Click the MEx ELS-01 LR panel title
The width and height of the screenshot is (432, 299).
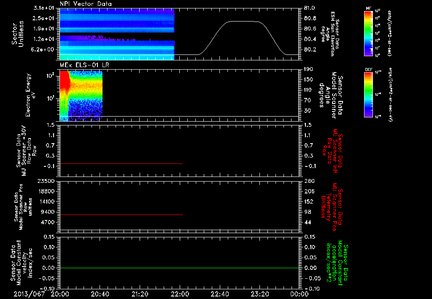pos(85,65)
